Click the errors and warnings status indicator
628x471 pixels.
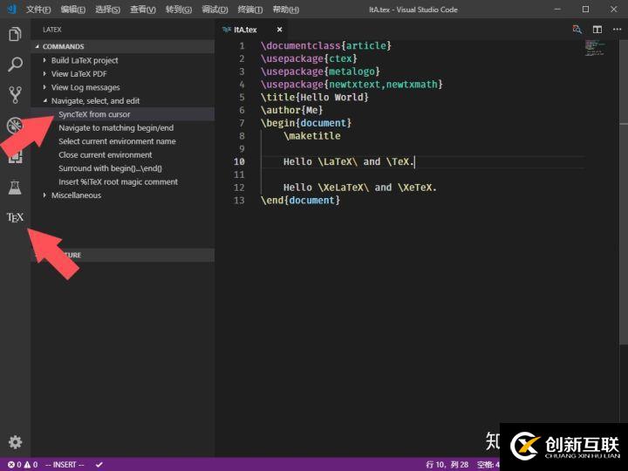click(22, 465)
